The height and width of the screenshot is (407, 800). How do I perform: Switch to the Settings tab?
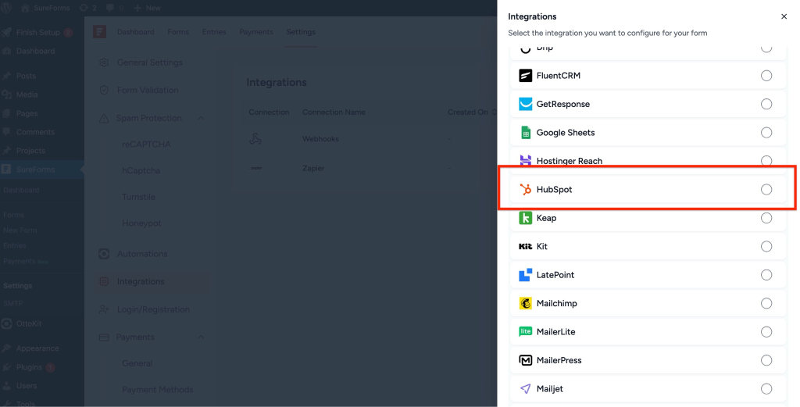[x=301, y=31]
